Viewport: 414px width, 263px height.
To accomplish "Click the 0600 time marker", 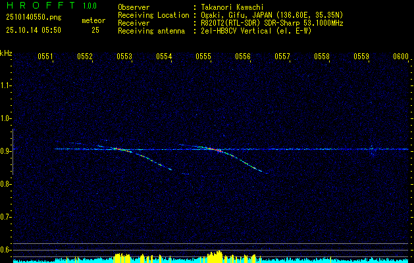I will coord(401,57).
